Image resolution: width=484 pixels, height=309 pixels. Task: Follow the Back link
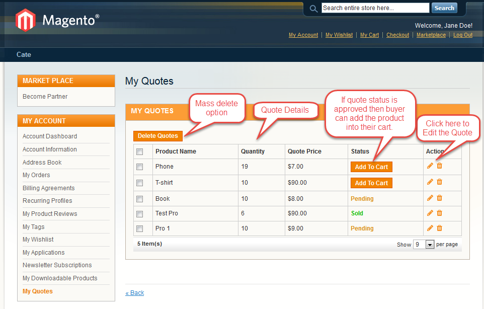click(x=135, y=293)
